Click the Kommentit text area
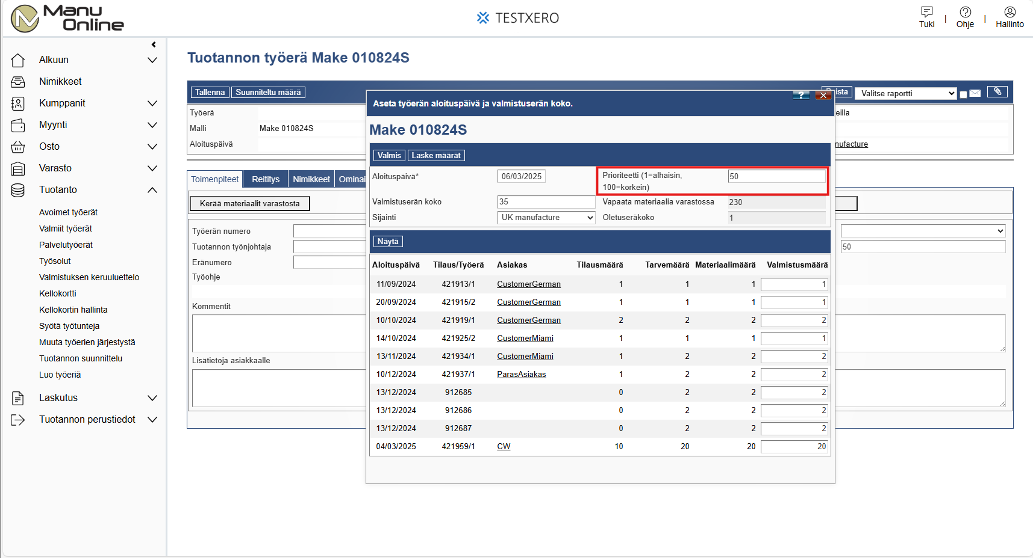The height and width of the screenshot is (558, 1033). [x=279, y=333]
